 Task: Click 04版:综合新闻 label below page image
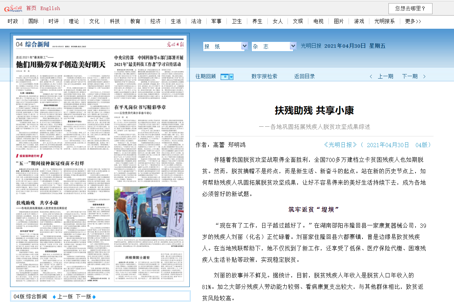click(x=30, y=297)
